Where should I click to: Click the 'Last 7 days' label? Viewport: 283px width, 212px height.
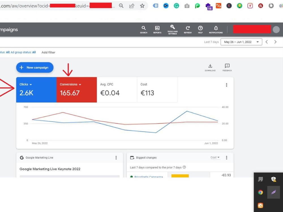[211, 42]
